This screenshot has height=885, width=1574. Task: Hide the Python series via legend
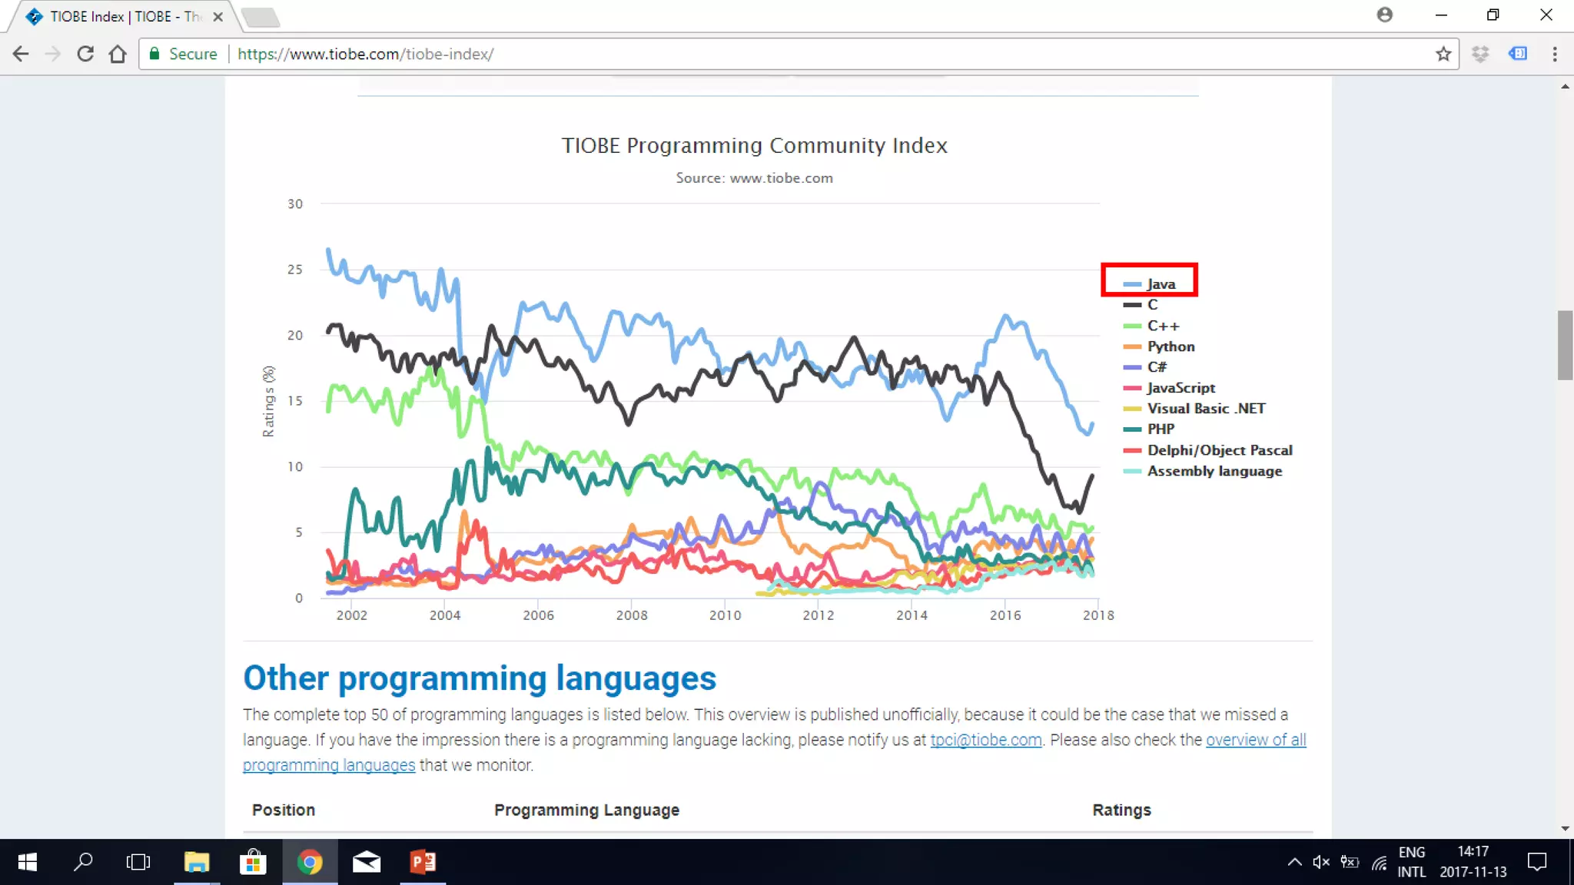pyautogui.click(x=1171, y=346)
